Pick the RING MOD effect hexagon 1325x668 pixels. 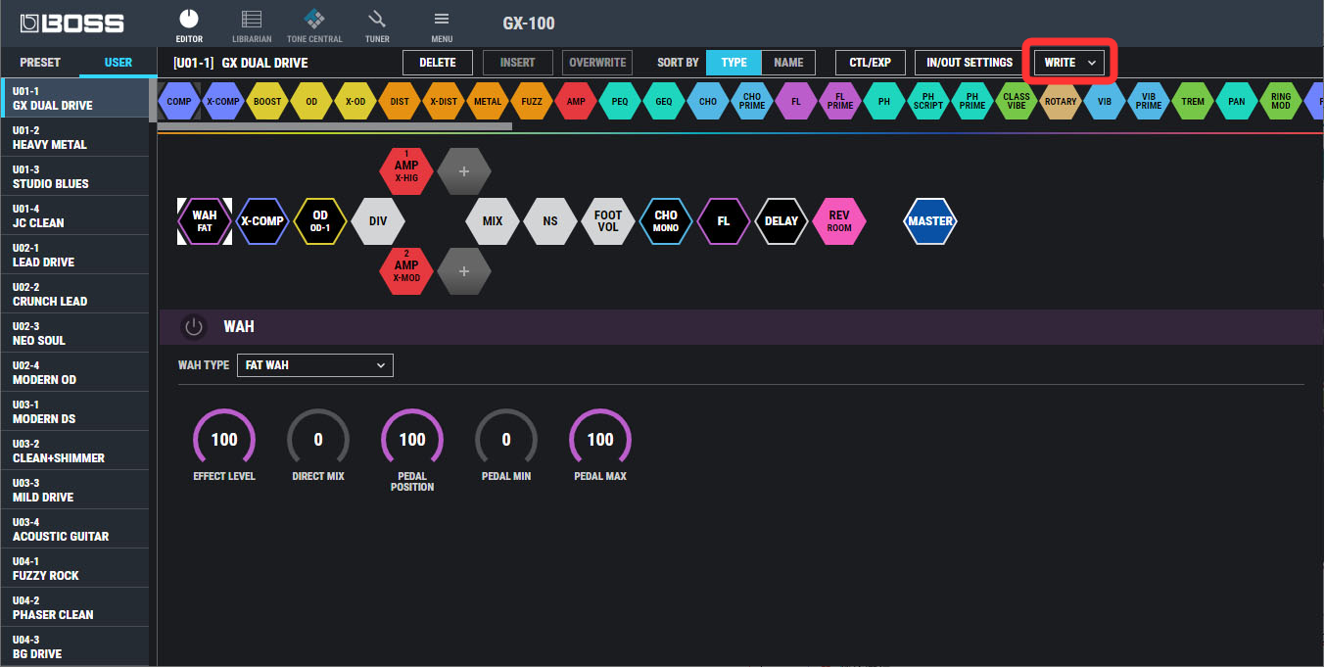1281,101
